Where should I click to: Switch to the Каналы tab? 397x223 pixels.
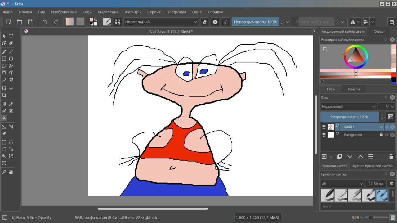[354, 89]
